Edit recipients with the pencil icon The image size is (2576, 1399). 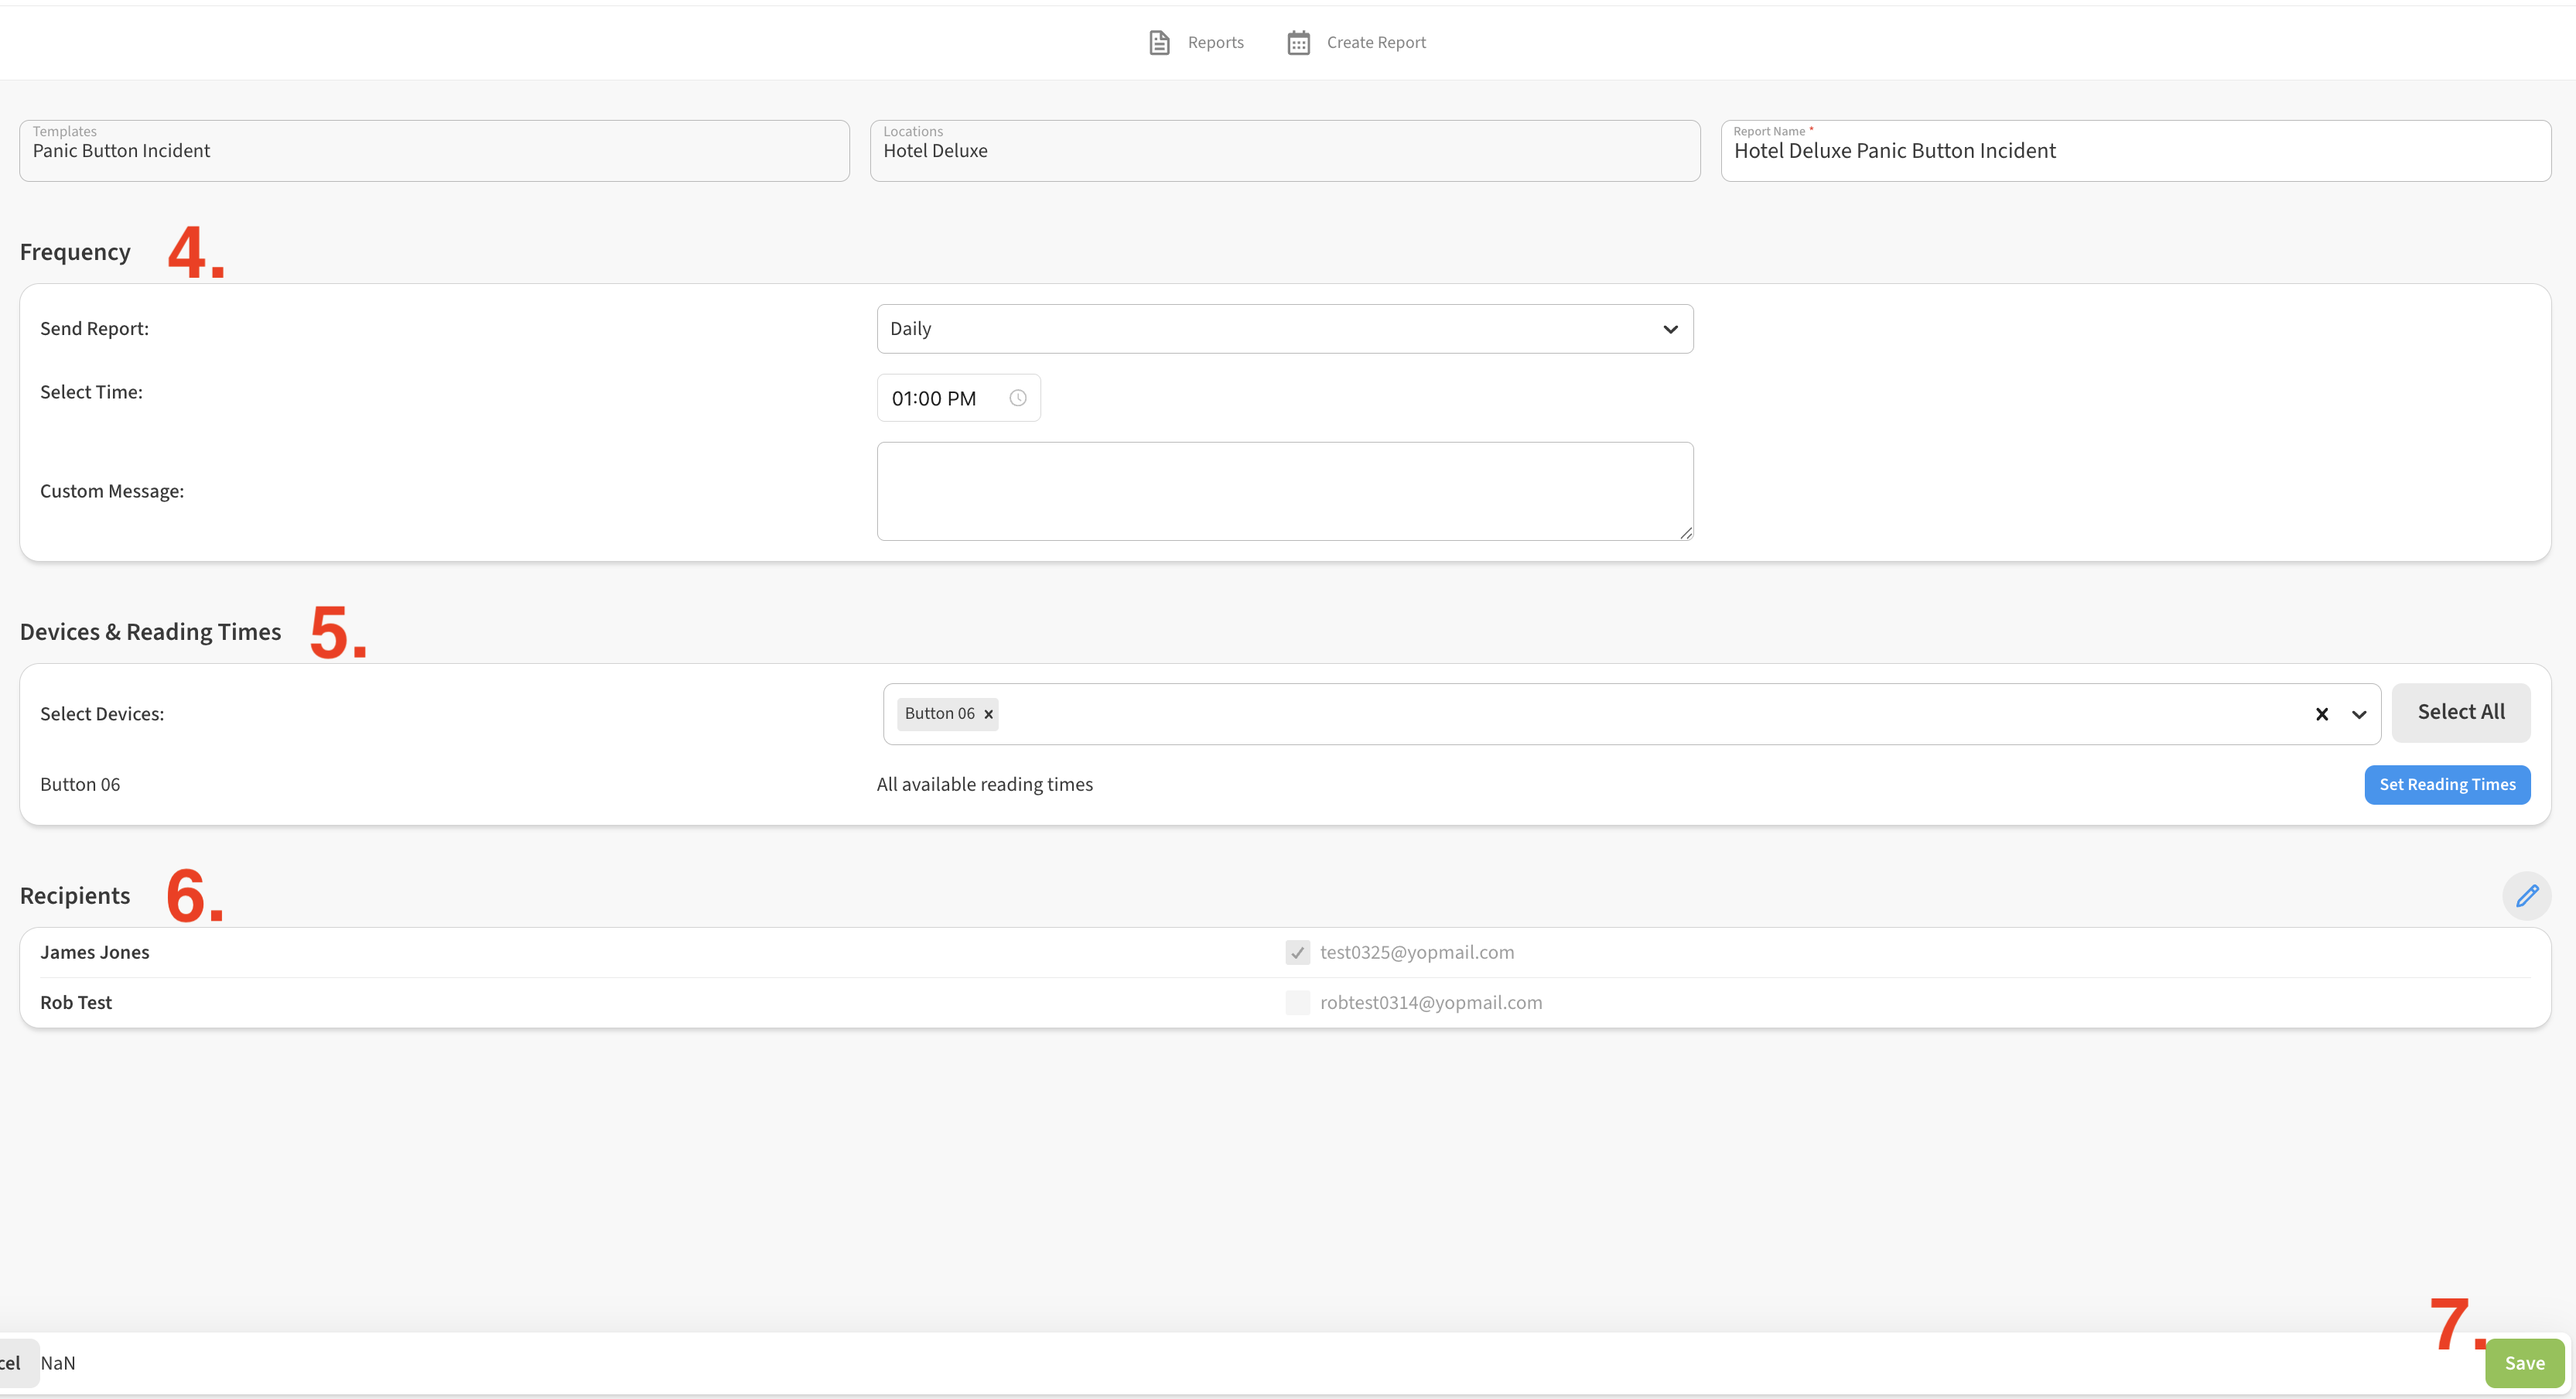tap(2526, 895)
